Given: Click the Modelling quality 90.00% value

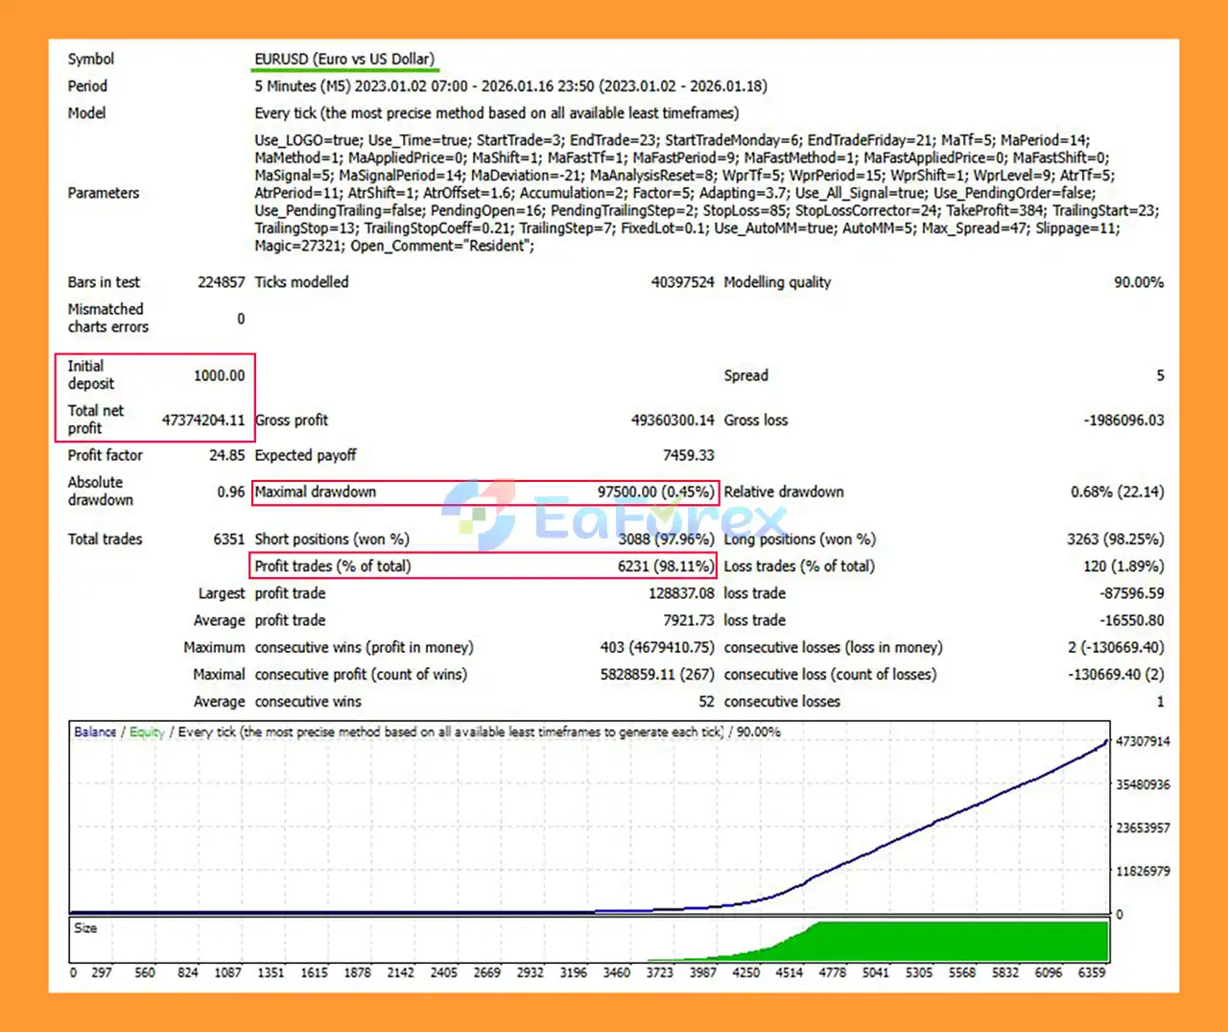Looking at the screenshot, I should 1138,282.
